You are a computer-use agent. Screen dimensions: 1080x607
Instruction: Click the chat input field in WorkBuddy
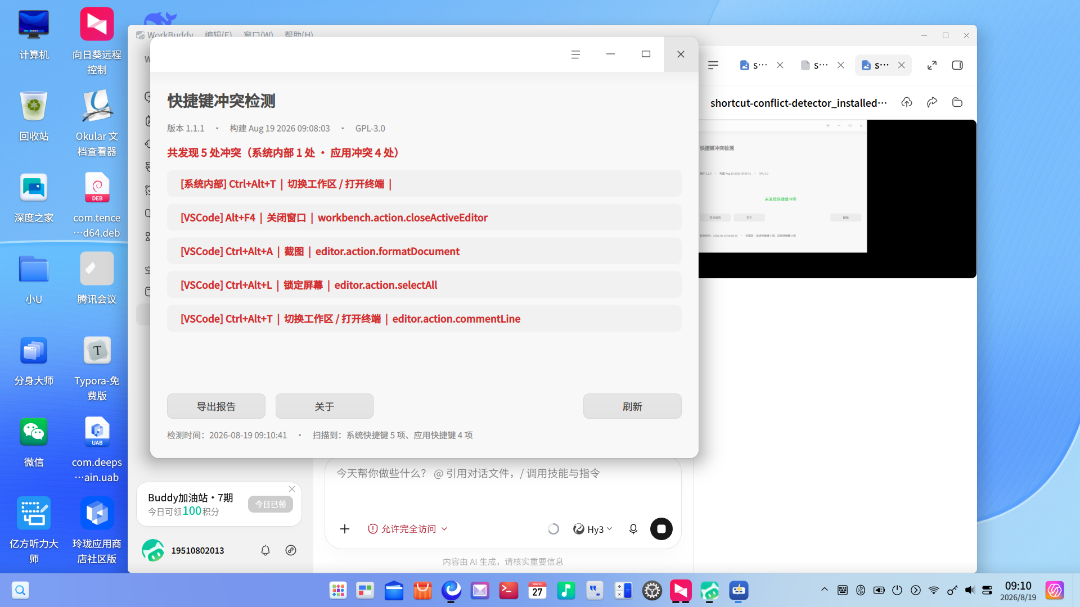coord(503,474)
